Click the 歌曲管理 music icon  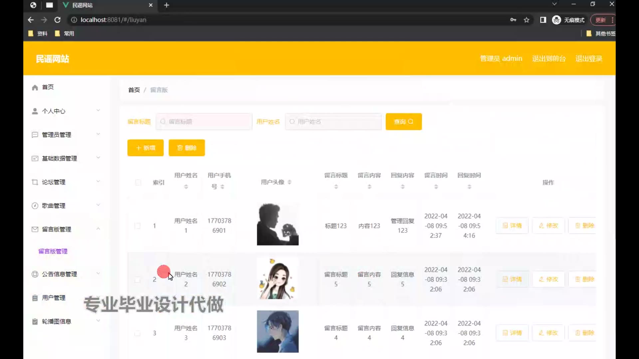pos(35,206)
